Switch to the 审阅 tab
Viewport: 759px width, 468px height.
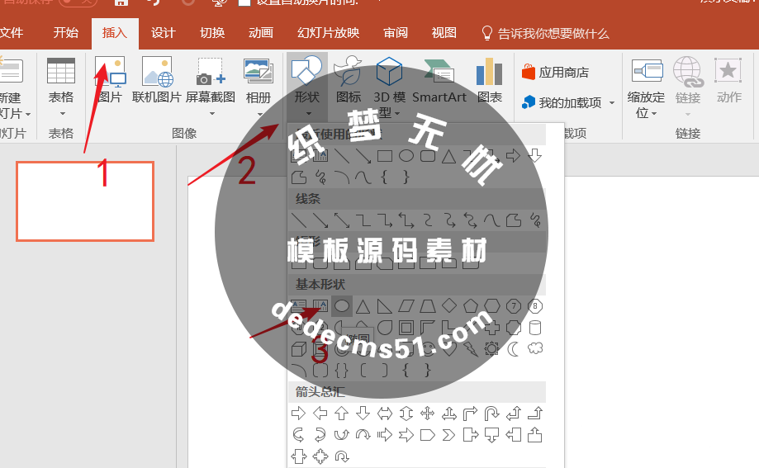point(396,33)
